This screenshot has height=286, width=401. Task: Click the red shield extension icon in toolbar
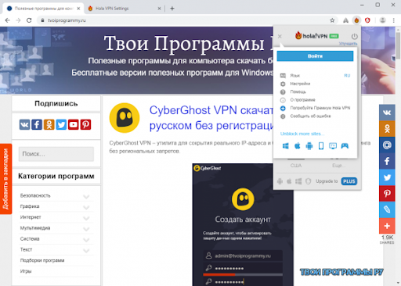(x=367, y=20)
